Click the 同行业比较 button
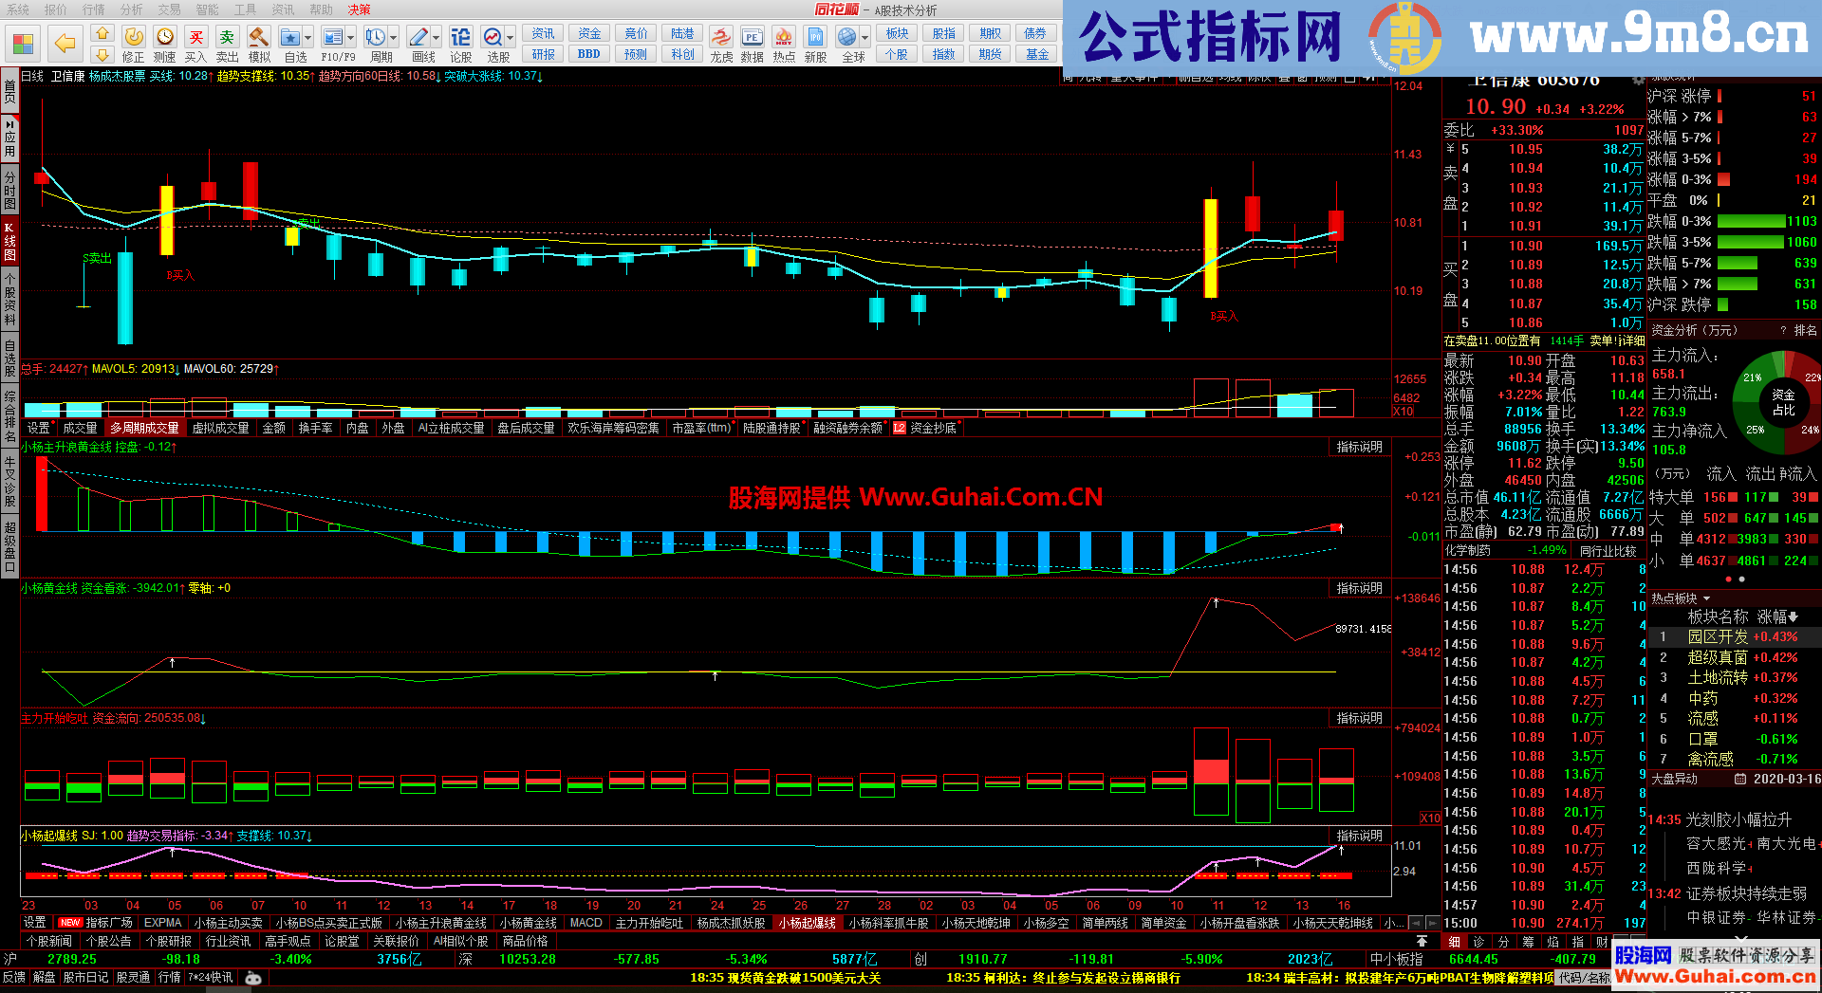 click(x=1608, y=551)
